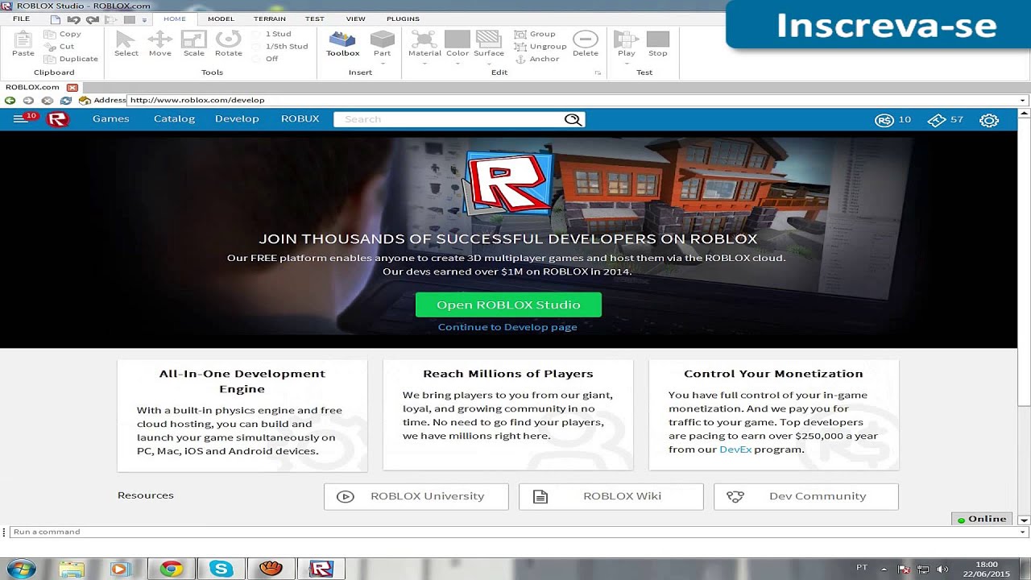Expand the Play dropdown arrow

point(626,63)
